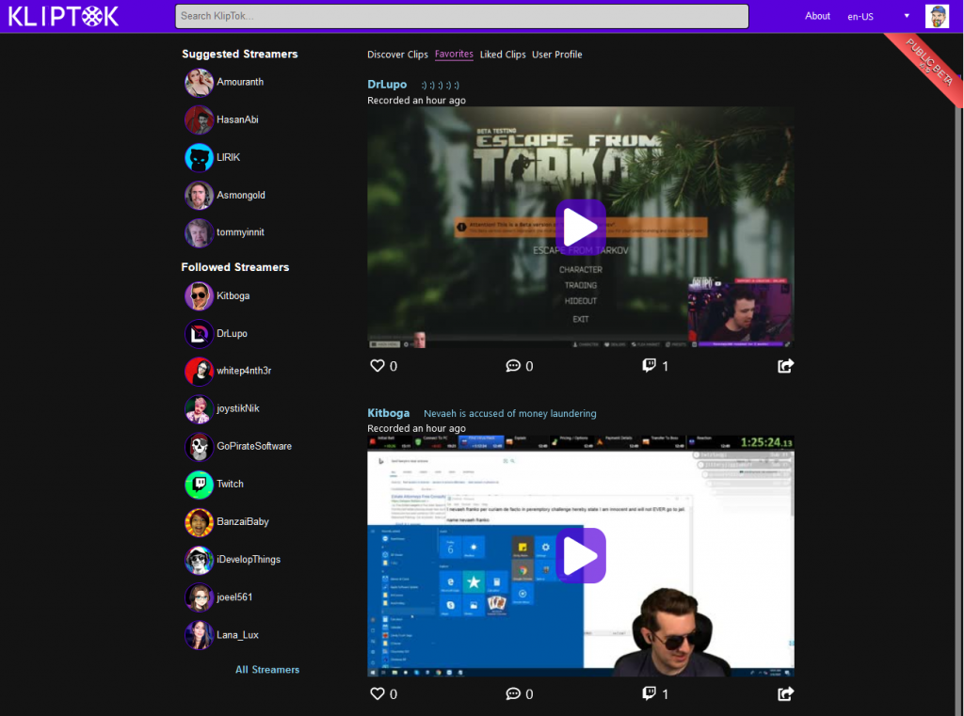Screen dimensions: 964x716
Task: Select whitep4nth3r name in Followed Streamers
Action: coord(244,372)
